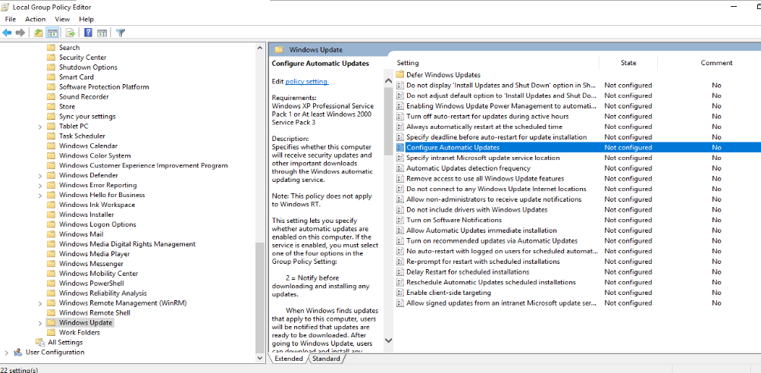Go forward with the gray arrow
This screenshot has width=761, height=373.
[x=20, y=33]
